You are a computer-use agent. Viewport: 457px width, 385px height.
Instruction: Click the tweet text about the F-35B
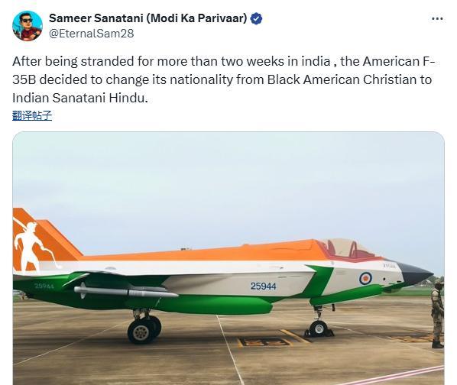point(224,79)
